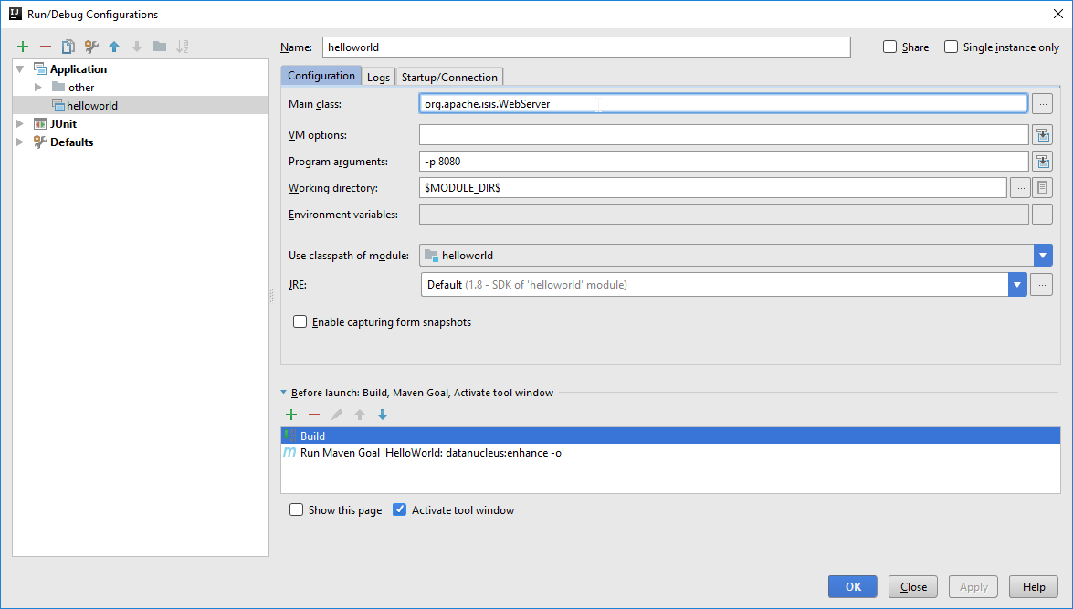Browse for the Main class
1073x609 pixels.
pos(1042,104)
